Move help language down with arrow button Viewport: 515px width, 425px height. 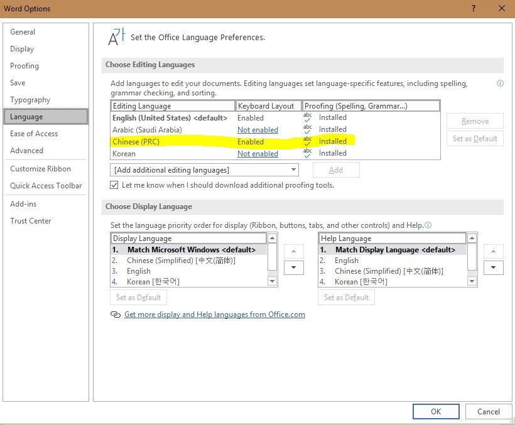(493, 267)
